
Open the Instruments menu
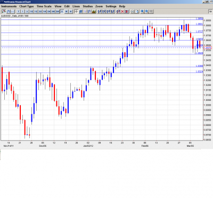9,6
